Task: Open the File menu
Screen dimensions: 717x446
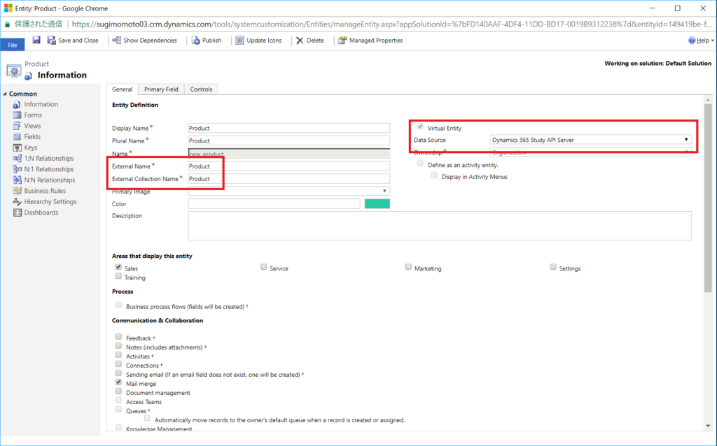Action: click(x=13, y=45)
